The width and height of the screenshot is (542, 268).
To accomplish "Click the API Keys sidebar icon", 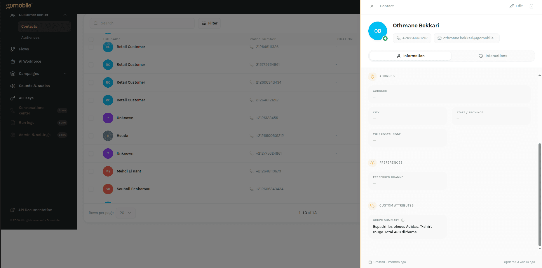I will [13, 98].
